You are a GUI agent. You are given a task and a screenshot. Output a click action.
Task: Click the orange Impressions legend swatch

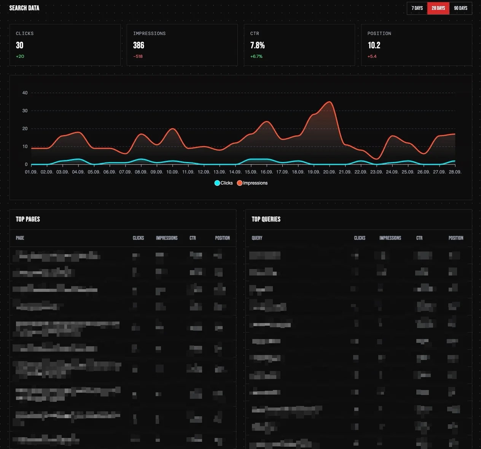[240, 183]
